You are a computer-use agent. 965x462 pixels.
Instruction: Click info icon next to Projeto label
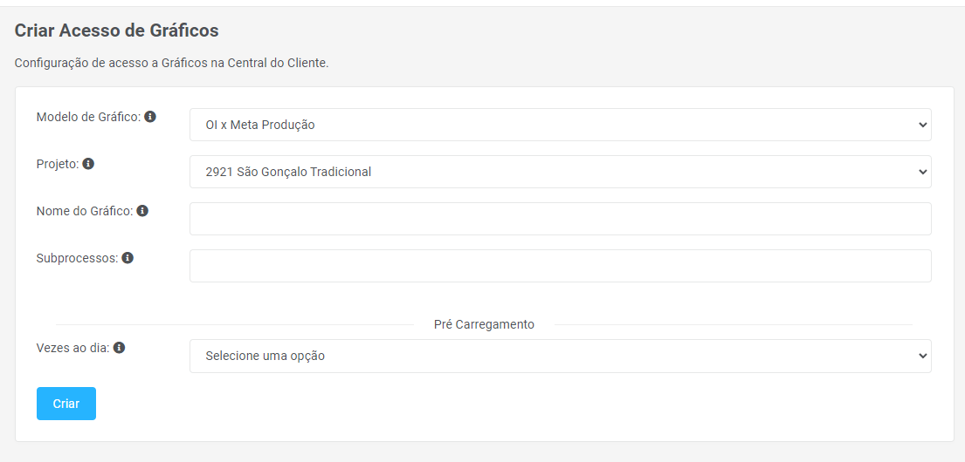[88, 164]
